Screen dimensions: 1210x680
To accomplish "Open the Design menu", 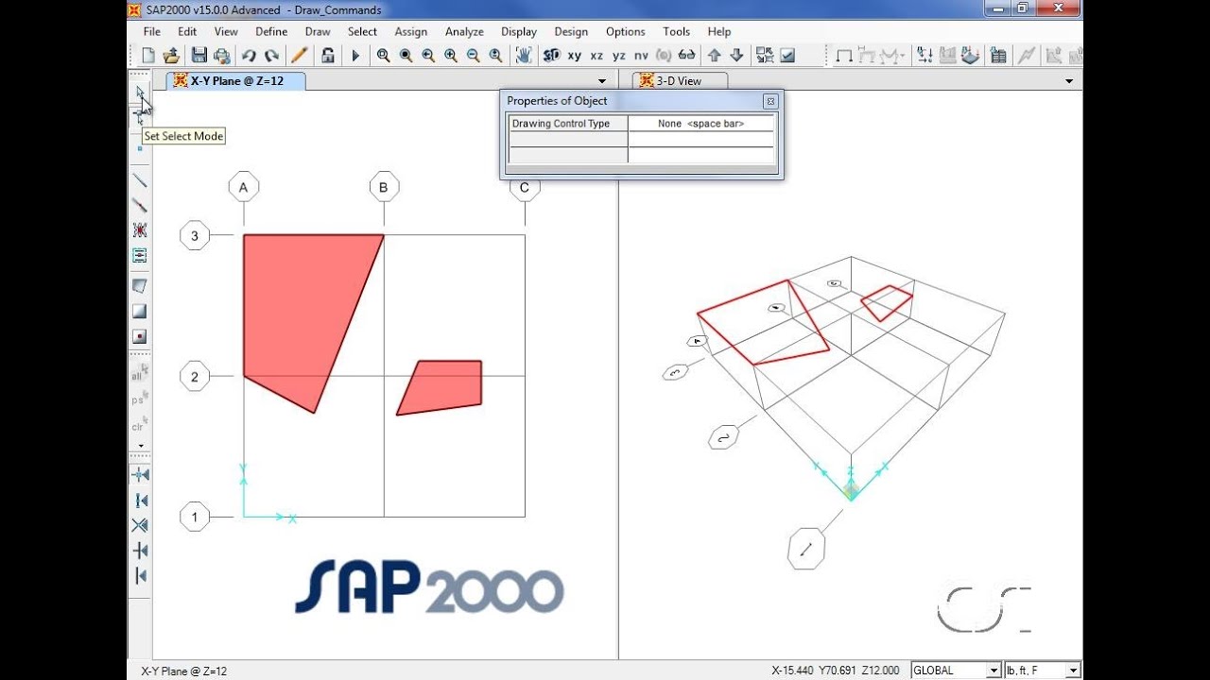I will tap(571, 31).
